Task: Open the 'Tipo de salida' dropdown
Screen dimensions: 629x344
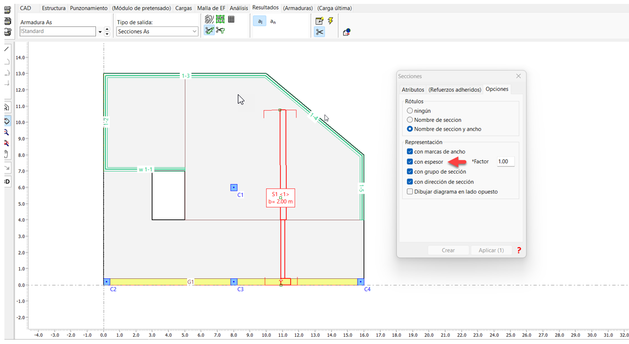Action: click(x=157, y=32)
